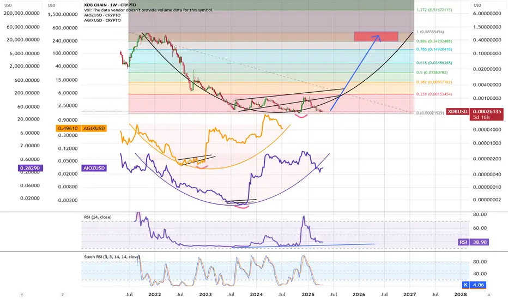The height and width of the screenshot is (300, 508).
Task: Click the Fibonacci 1 (0.88555494) label
Action: tap(430, 32)
